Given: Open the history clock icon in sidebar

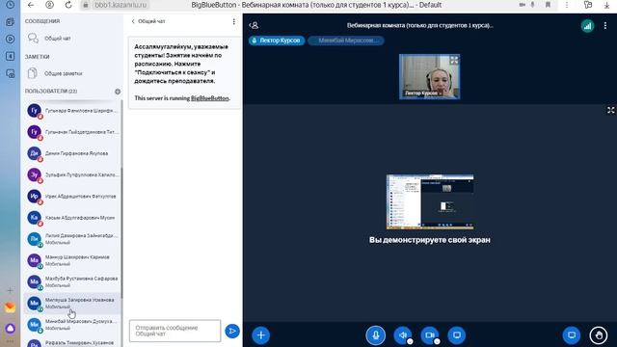Looking at the screenshot, I should click(x=11, y=5).
